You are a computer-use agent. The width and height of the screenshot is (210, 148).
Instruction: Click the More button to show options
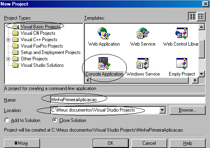click(x=22, y=143)
